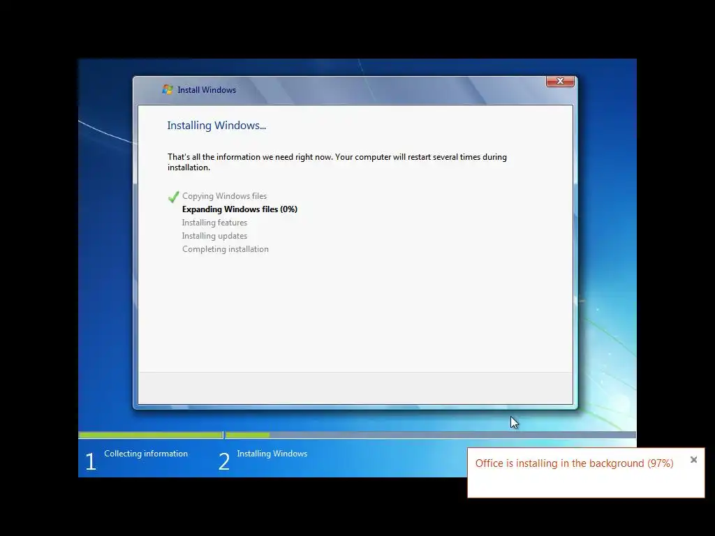
Task: Dismiss the Office installing notification
Action: point(693,459)
